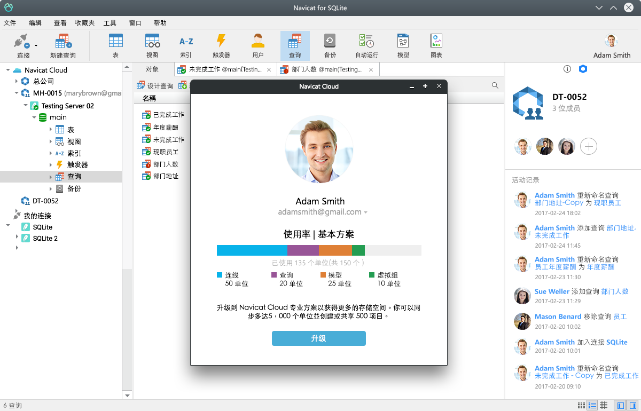Click the 升级 (Upgrade) button
The image size is (641, 411).
[x=319, y=338]
